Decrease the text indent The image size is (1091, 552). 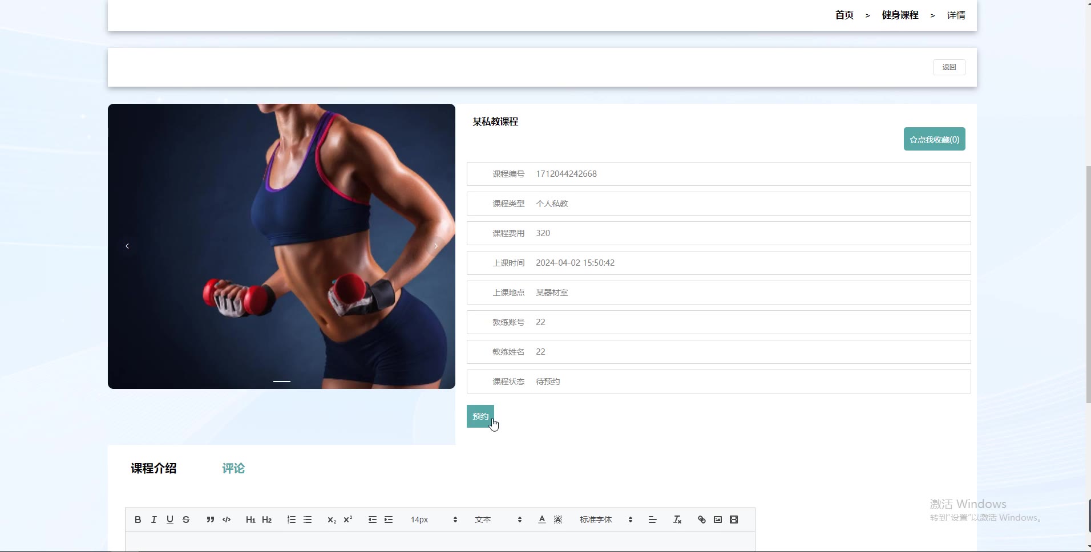point(373,519)
